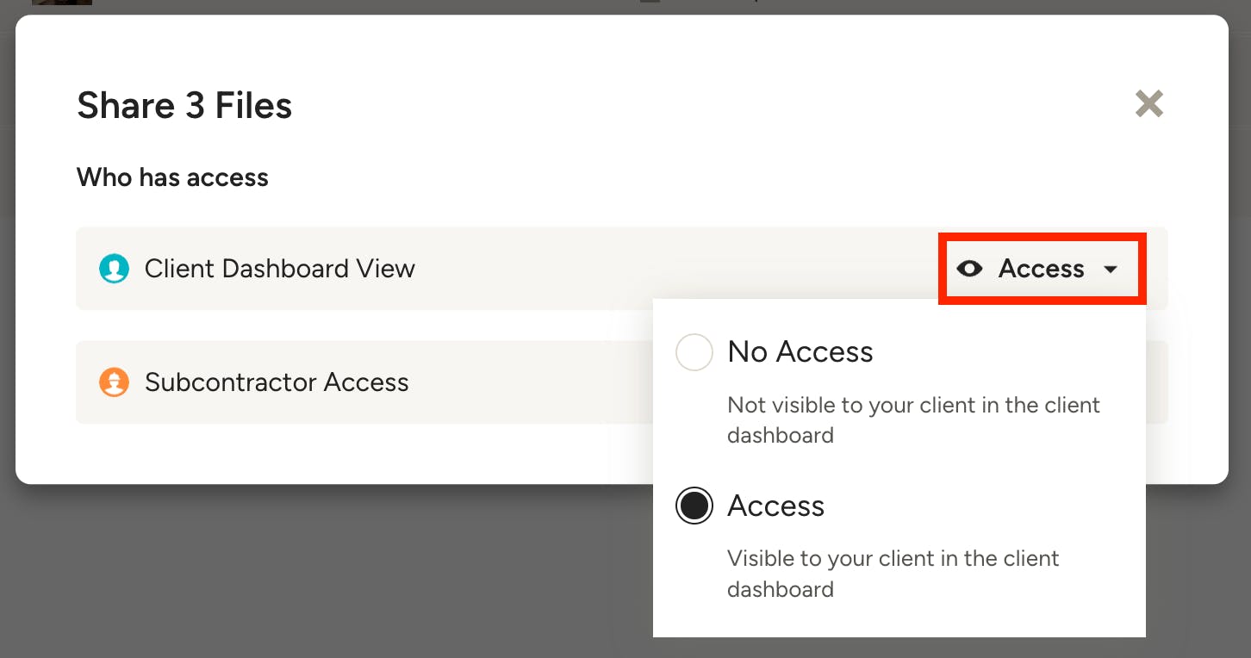Choose the Access option label in the menu
The width and height of the screenshot is (1251, 658).
click(775, 506)
